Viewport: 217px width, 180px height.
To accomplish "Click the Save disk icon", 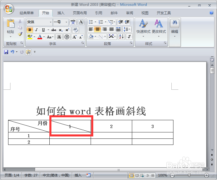I will (6, 52).
